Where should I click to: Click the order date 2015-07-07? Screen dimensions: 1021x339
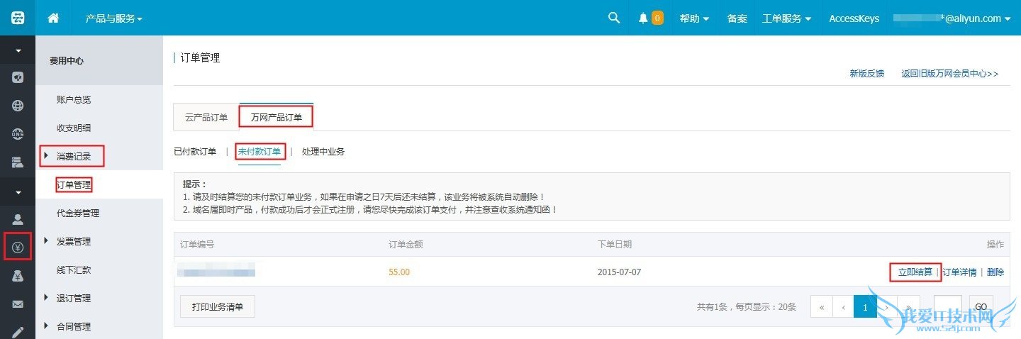click(619, 272)
